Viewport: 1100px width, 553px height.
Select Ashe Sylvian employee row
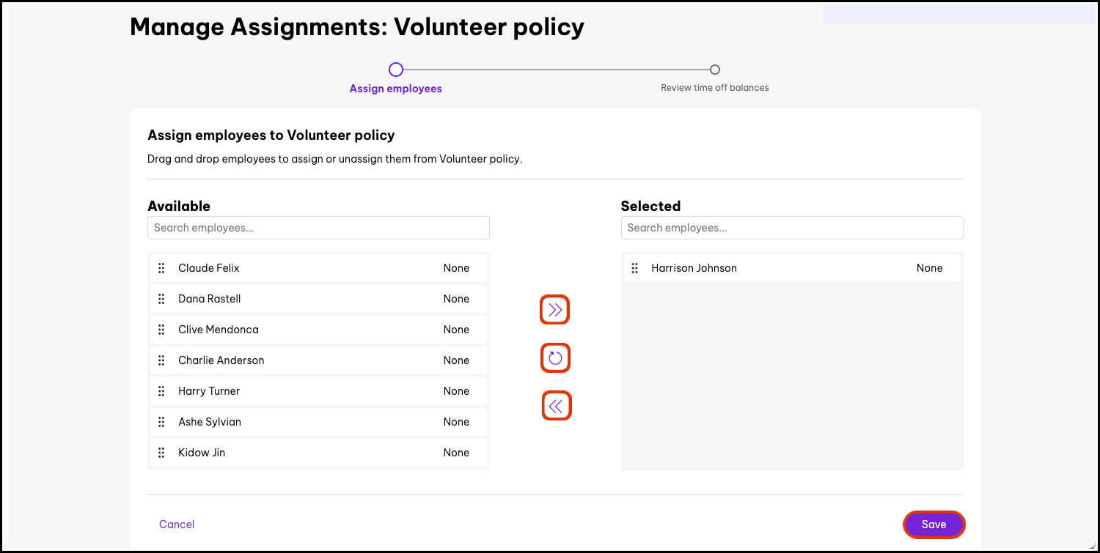pos(210,422)
